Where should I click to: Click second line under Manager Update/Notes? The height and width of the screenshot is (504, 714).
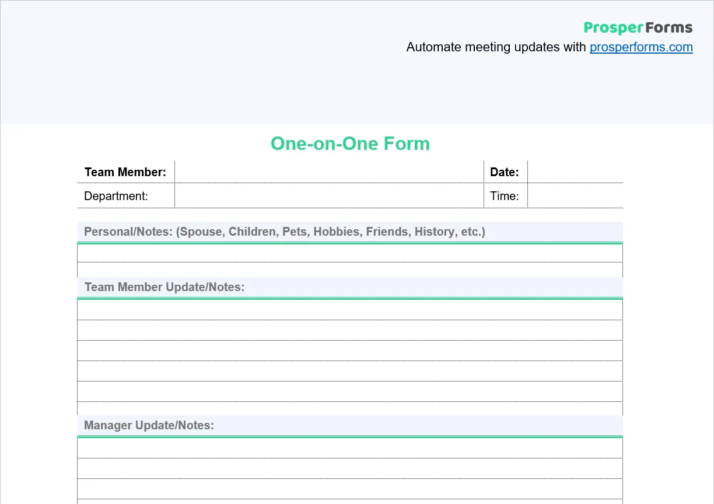[x=350, y=468]
